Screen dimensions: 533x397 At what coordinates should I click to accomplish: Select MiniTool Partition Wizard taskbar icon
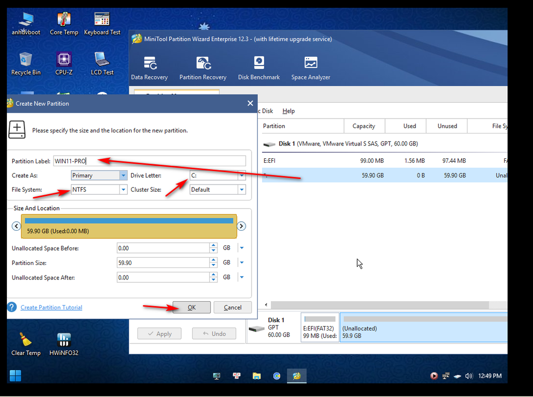point(297,376)
